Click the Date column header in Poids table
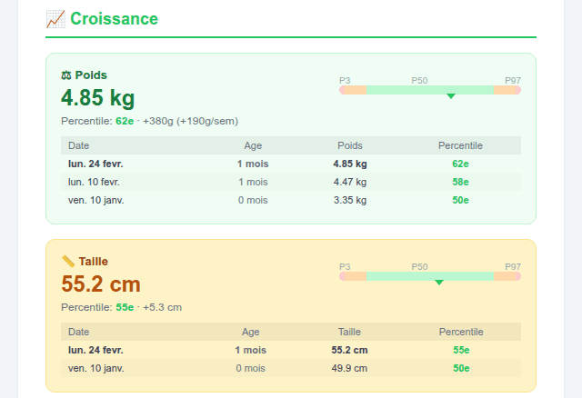582x398 pixels. coord(78,145)
